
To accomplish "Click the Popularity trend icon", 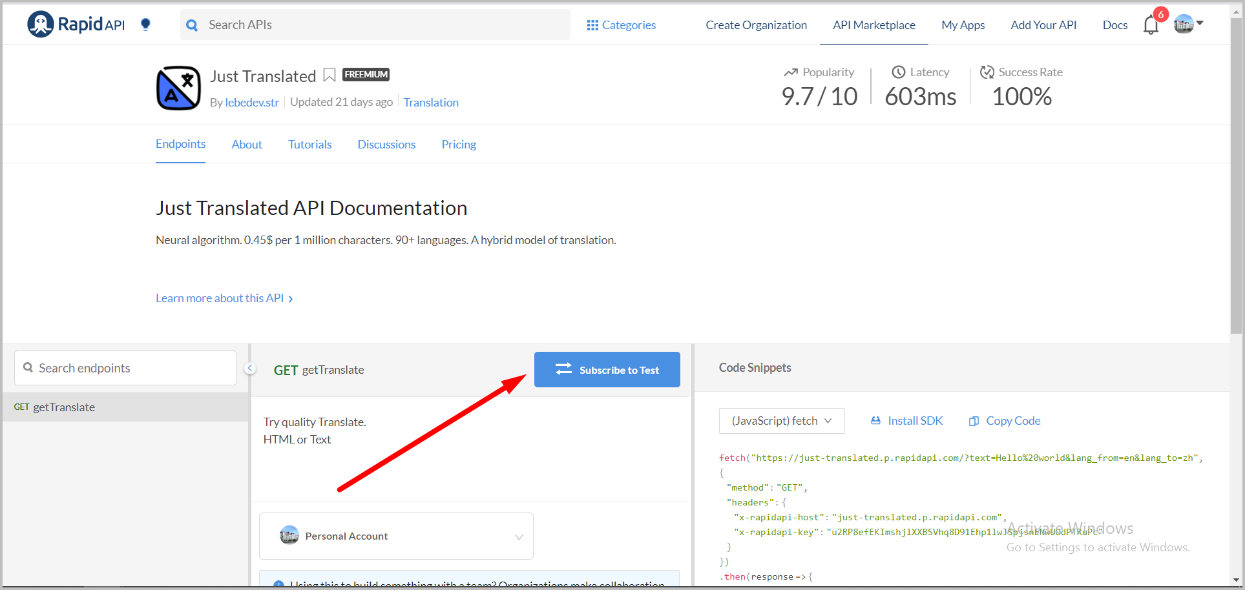I will point(791,72).
